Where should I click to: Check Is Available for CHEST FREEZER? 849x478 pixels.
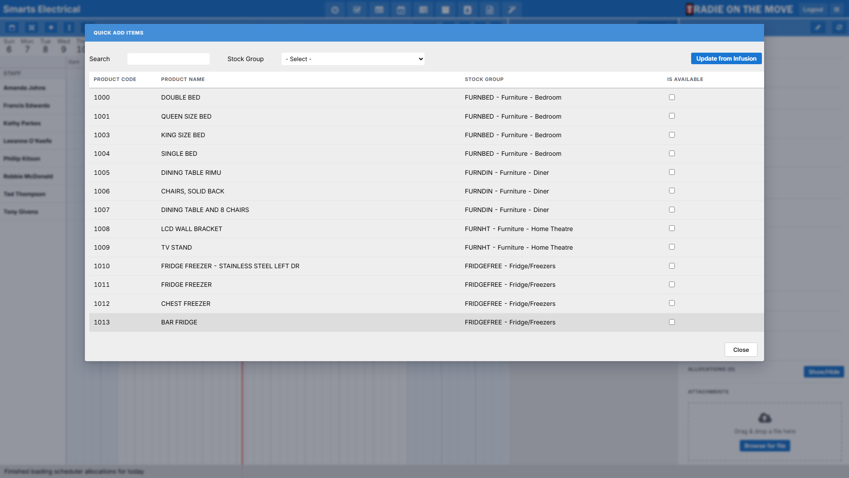pos(672,303)
